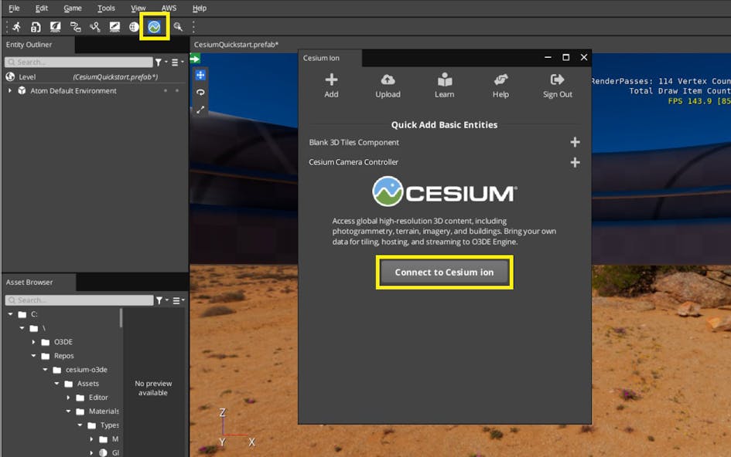
Task: Click the Entity Outliner search field
Action: pos(77,61)
